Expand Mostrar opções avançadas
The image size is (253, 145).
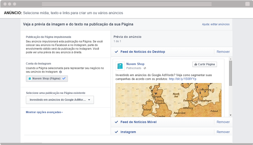point(44,112)
